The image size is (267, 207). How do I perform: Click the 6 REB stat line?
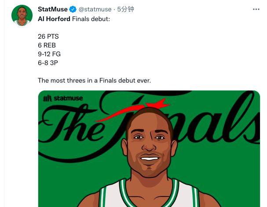click(47, 45)
